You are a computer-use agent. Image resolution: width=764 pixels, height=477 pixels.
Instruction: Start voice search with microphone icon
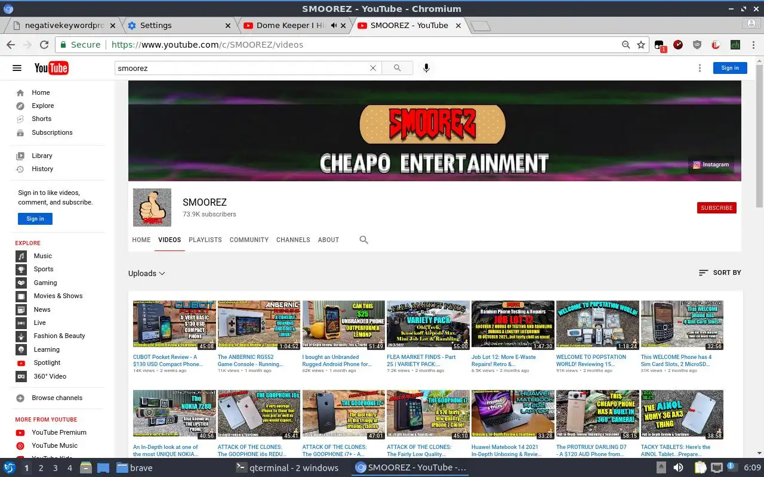tap(426, 68)
